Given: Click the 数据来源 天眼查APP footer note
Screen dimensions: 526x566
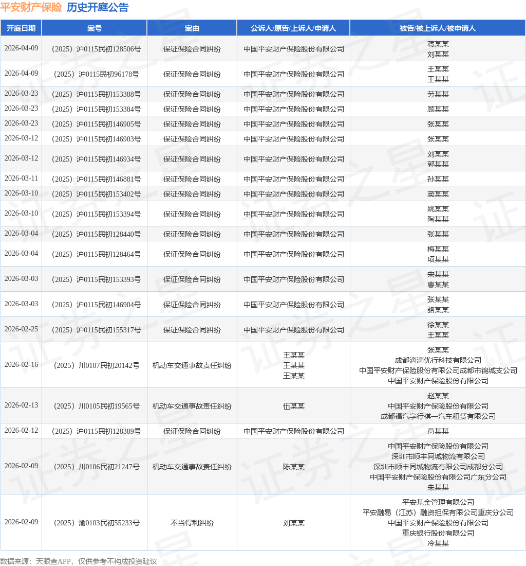Looking at the screenshot, I should pos(79,561).
